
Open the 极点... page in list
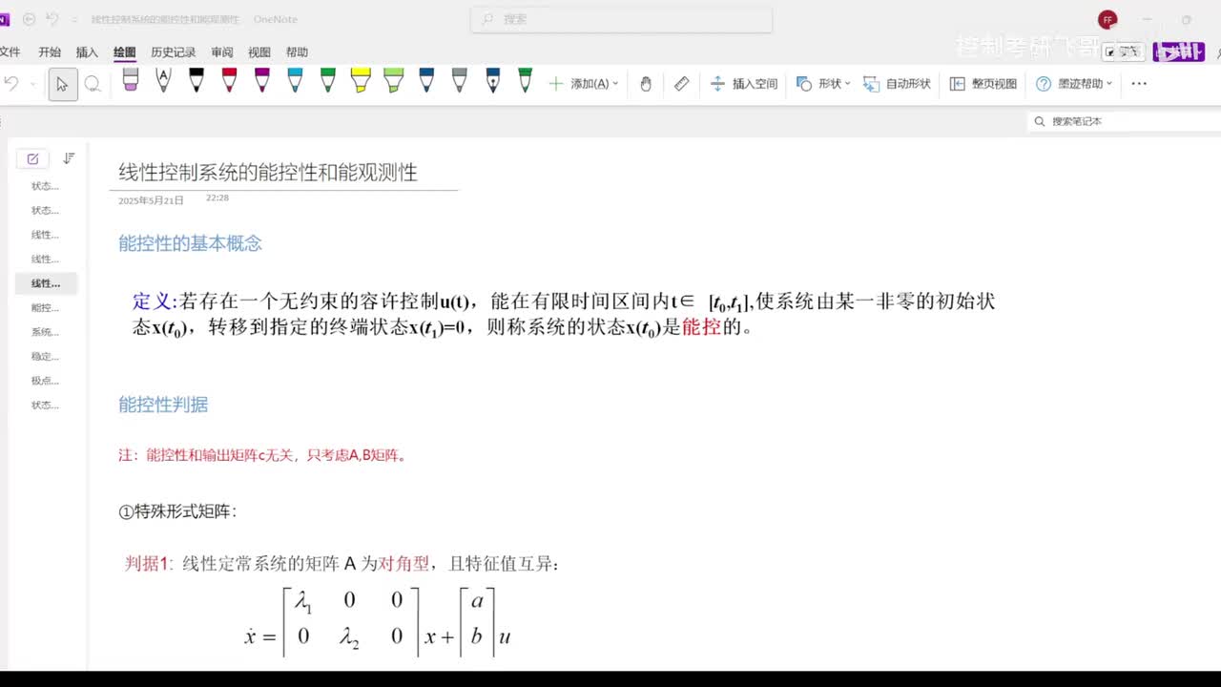pyautogui.click(x=46, y=381)
